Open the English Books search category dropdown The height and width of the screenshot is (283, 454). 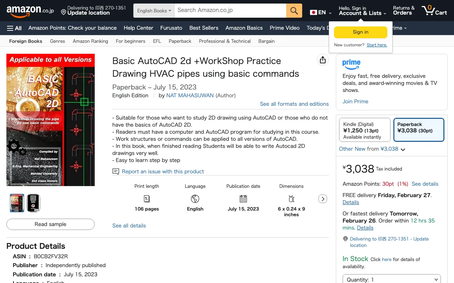(x=154, y=11)
